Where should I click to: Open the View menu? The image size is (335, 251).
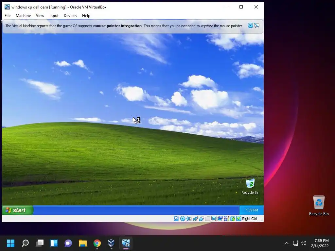pyautogui.click(x=40, y=16)
